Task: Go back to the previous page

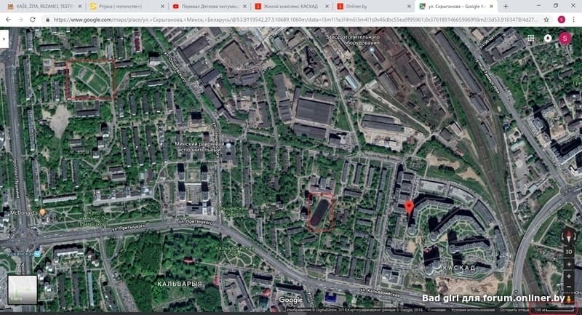Action: tap(8, 20)
